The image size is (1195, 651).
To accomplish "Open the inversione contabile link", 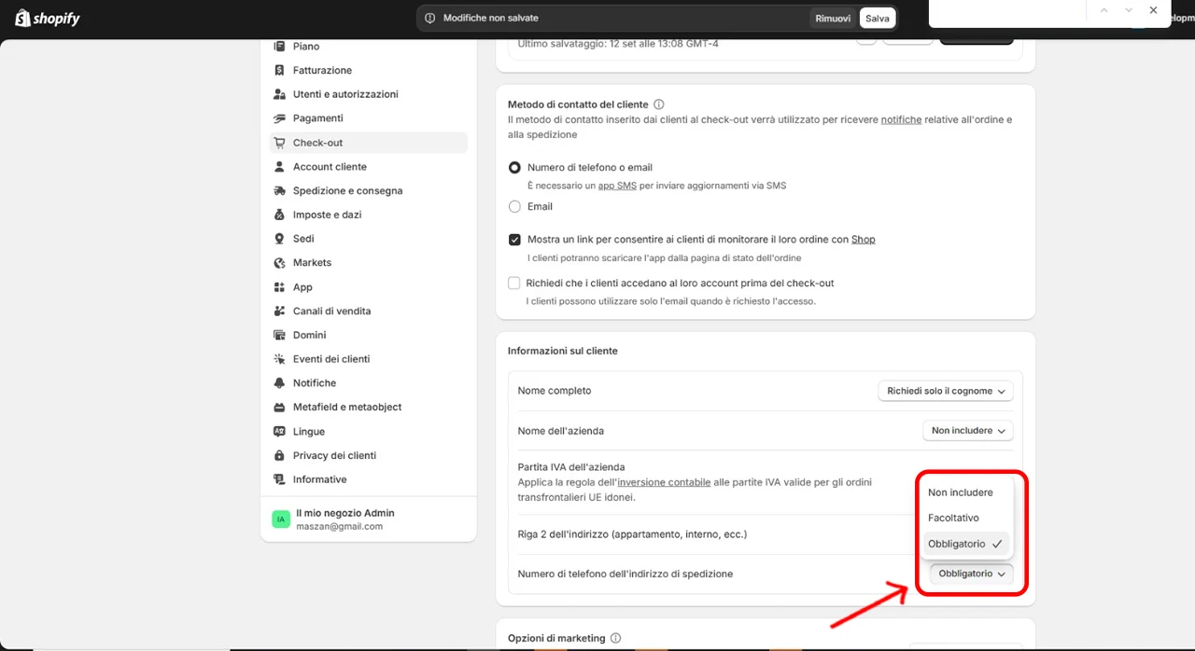I will (665, 482).
